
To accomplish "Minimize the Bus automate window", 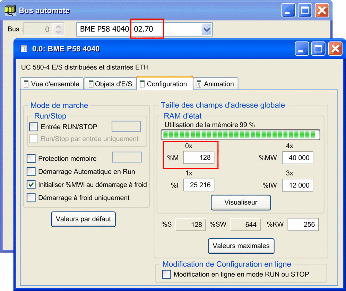I will pos(288,10).
